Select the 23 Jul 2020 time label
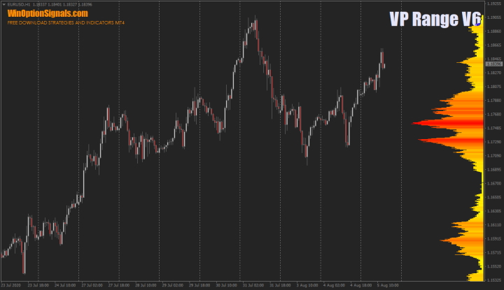The width and height of the screenshot is (504, 290). pos(11,286)
